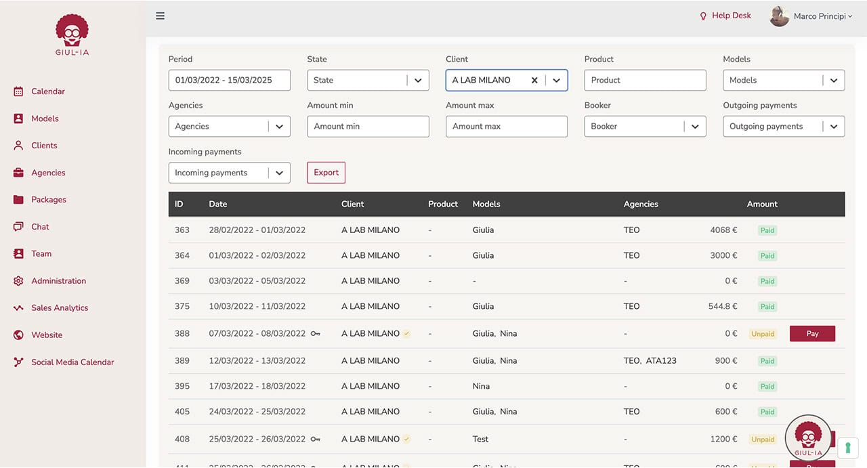
Task: Click Pay for booking 388
Action: pyautogui.click(x=812, y=334)
